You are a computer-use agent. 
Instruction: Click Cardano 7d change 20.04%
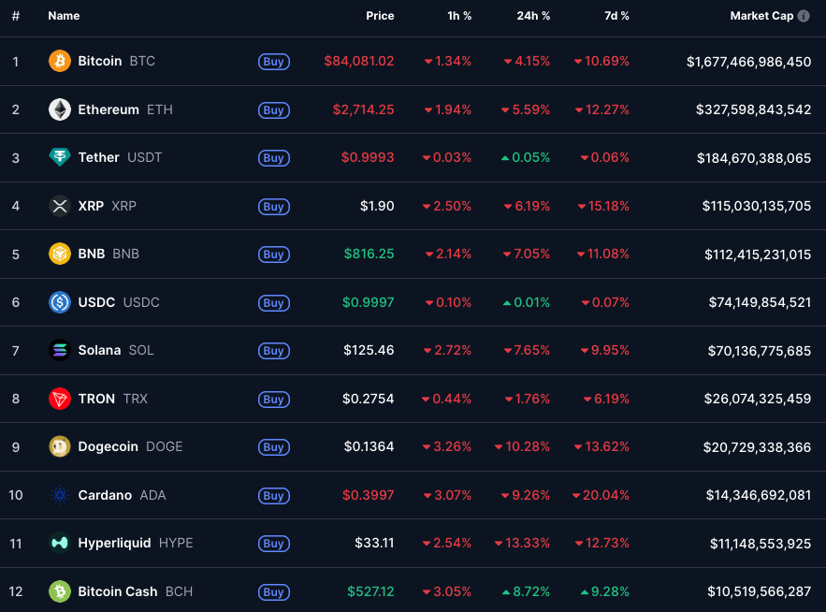point(601,495)
